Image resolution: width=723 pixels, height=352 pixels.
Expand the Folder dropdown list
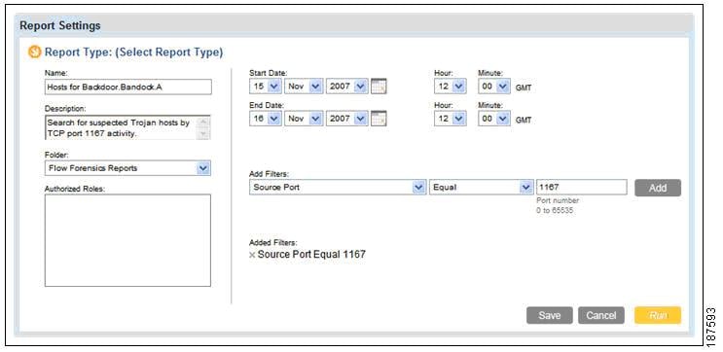click(127, 168)
